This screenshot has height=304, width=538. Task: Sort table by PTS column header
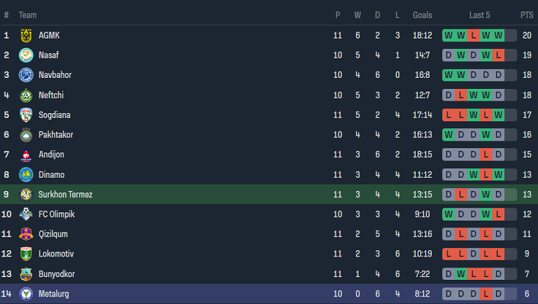pyautogui.click(x=527, y=15)
